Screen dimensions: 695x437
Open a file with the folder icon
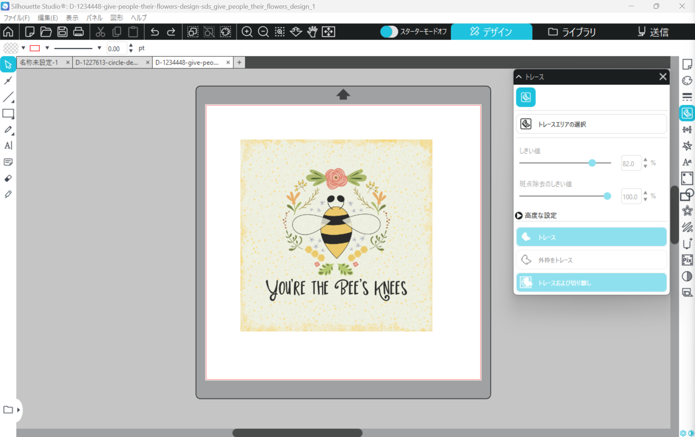click(46, 32)
